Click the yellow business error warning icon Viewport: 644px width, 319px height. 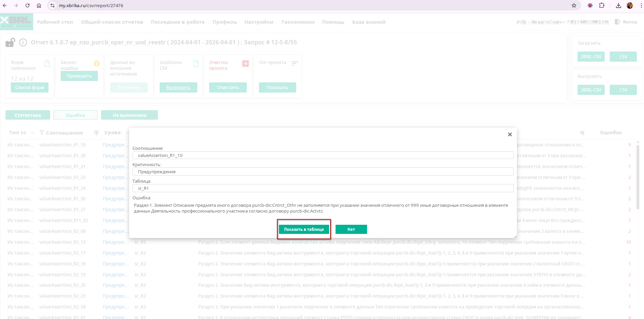[x=97, y=63]
